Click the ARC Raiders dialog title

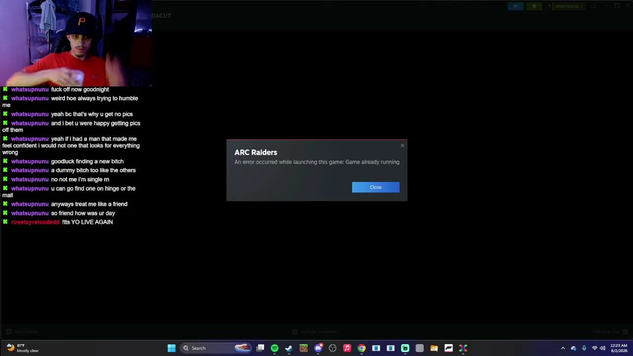click(256, 152)
